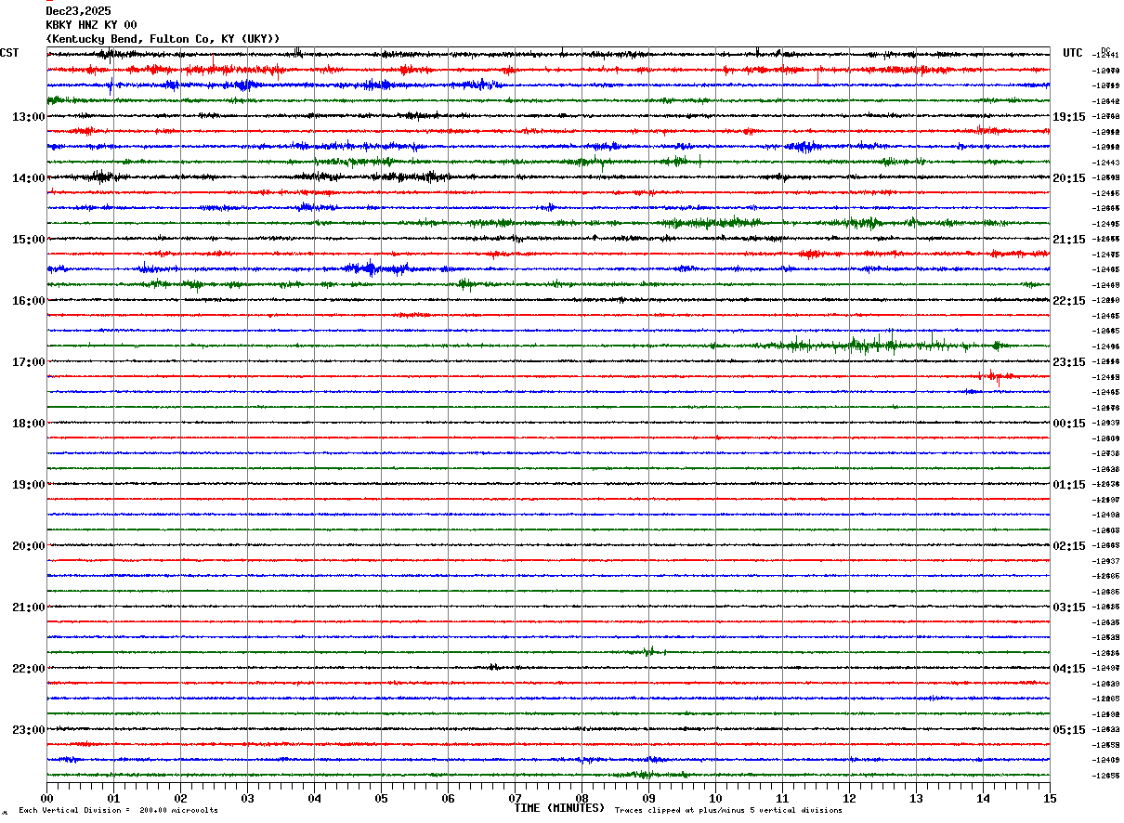Select the 23:00 CST time label
Image resolution: width=1124 pixels, height=823 pixels.
click(28, 730)
